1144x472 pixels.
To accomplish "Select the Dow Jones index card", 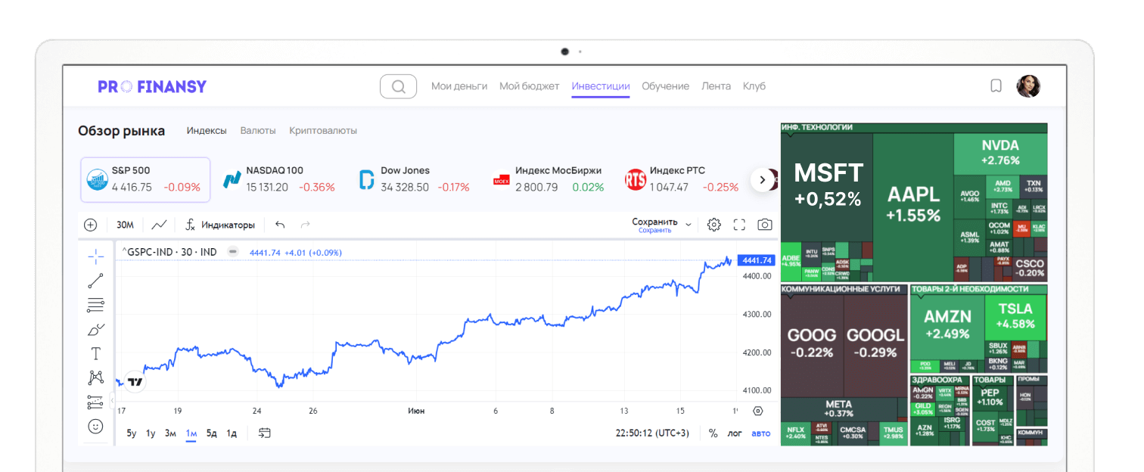I will [414, 180].
